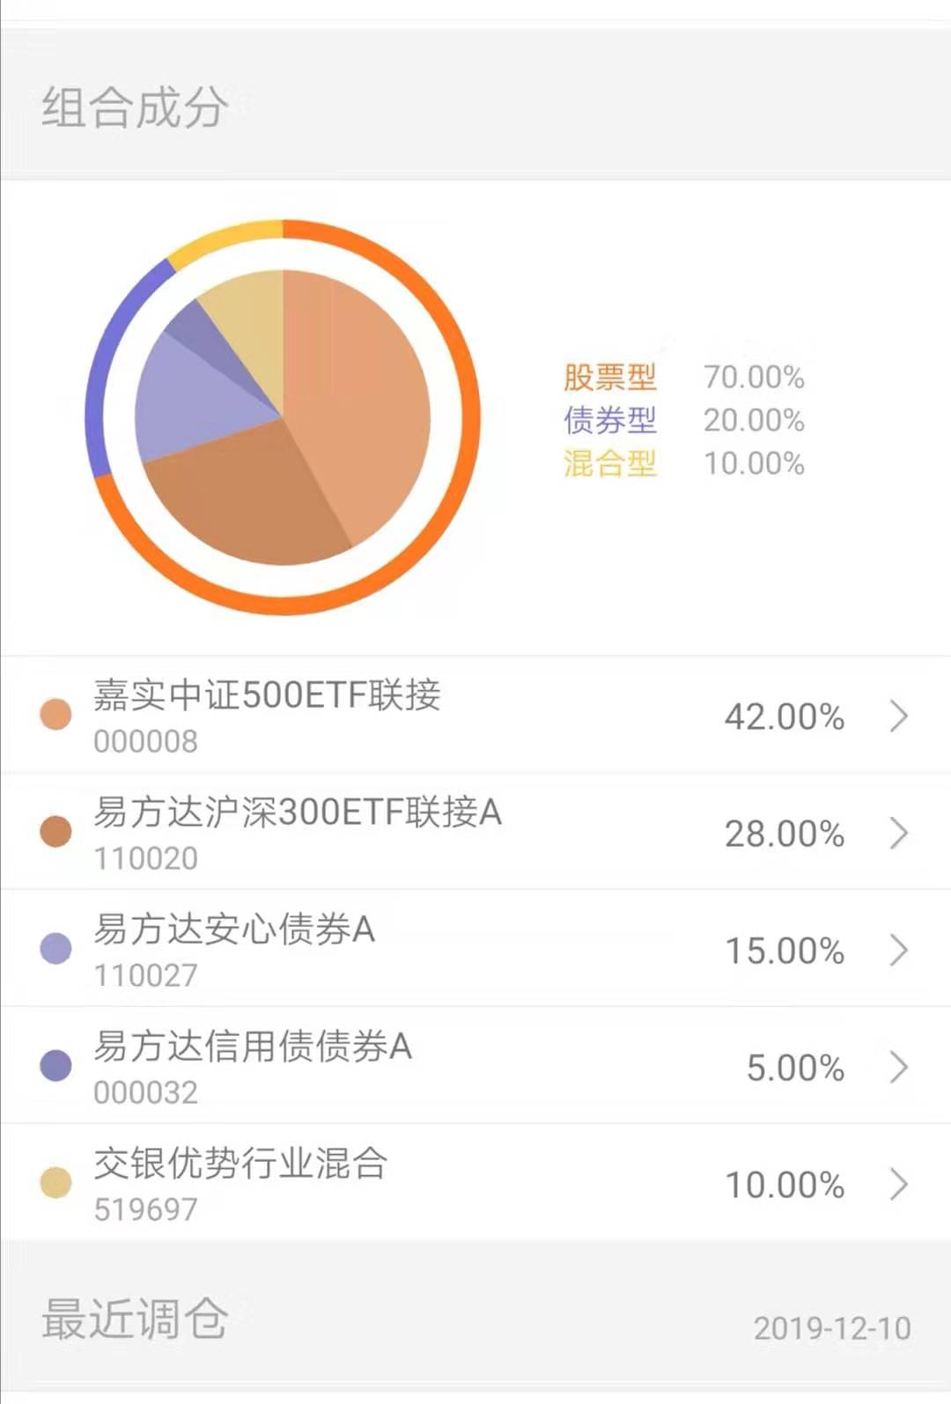
Task: Open chevron for 易方达沪深300ETF联接A
Action: (898, 833)
